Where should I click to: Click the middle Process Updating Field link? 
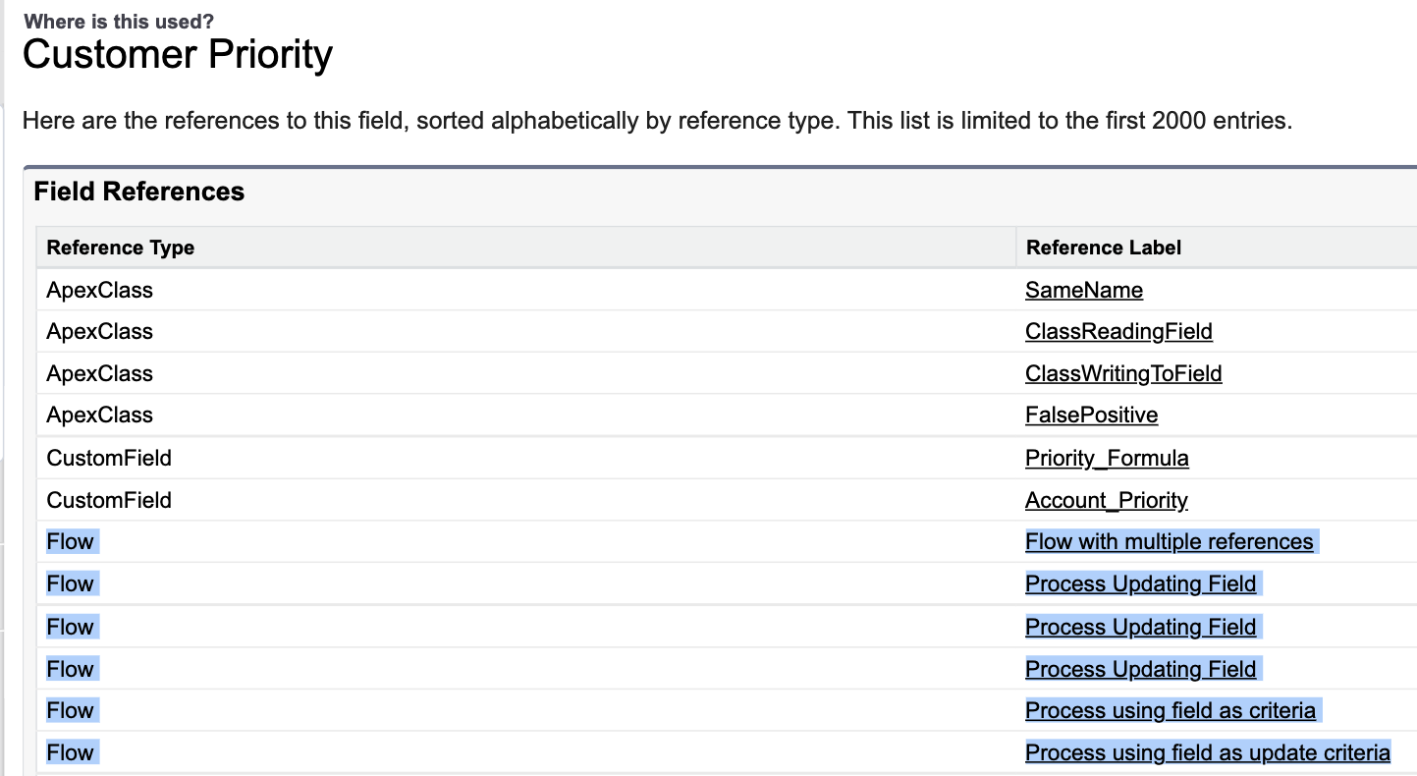coord(1140,627)
